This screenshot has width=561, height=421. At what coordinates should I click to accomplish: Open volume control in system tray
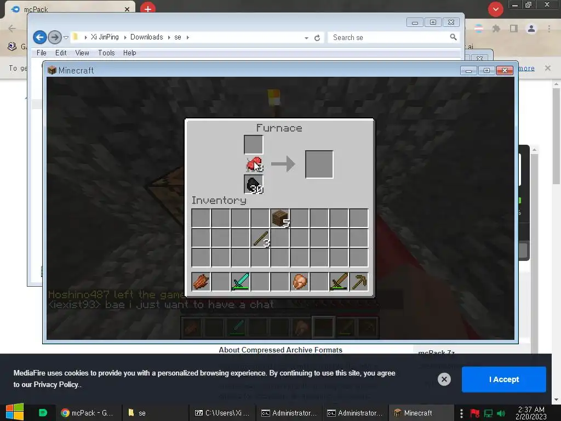[501, 413]
